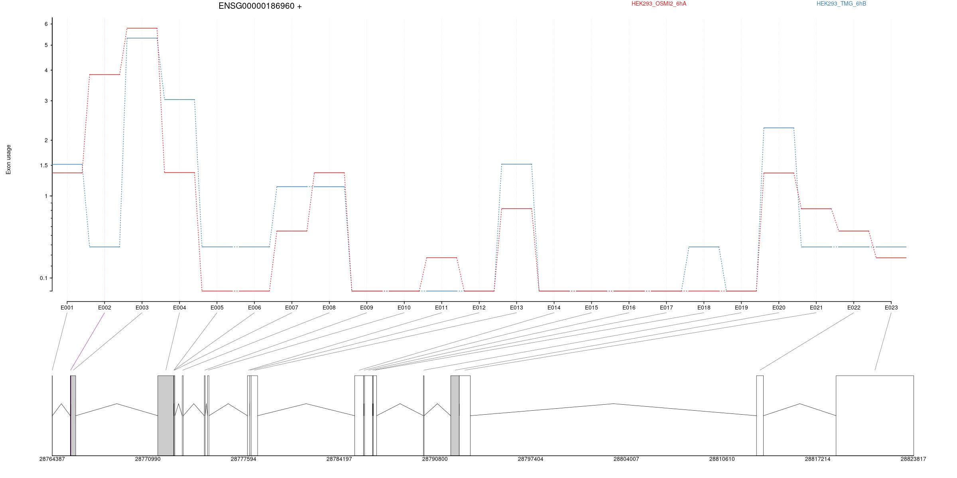Click exon label E017
This screenshot has width=957, height=478.
pos(666,308)
